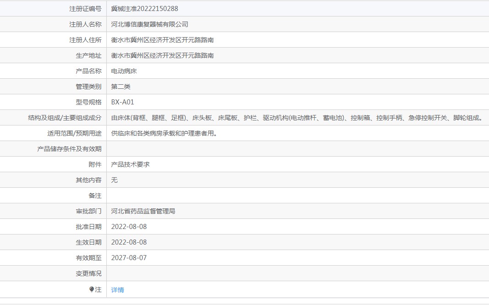The image size is (489, 305).
Task: Click the 管理类别 label
Action: (88, 87)
